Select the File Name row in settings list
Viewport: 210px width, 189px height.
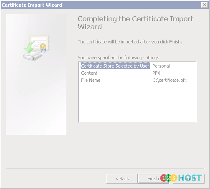tap(91, 80)
